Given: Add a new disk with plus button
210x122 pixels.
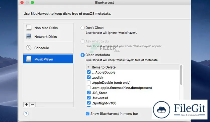Looking at the screenshot, I should coord(27,105).
